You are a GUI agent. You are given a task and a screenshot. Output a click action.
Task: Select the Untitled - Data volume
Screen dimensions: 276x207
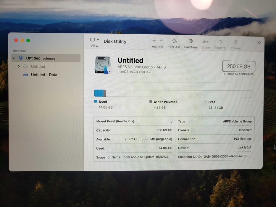point(44,75)
